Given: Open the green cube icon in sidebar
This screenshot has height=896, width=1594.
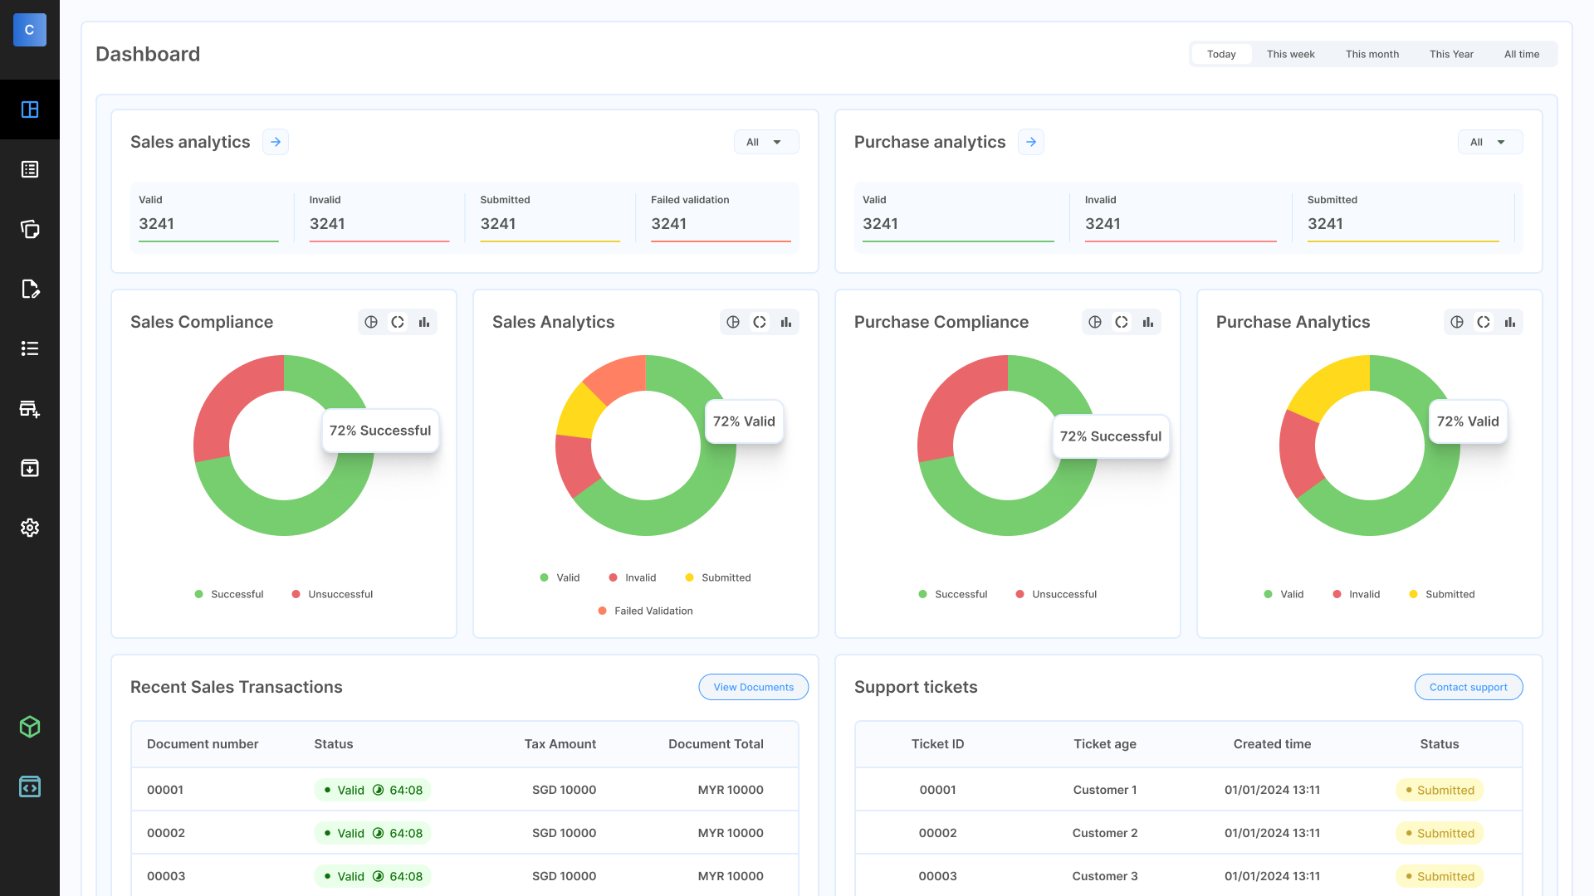Looking at the screenshot, I should click(30, 727).
